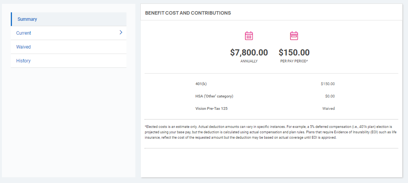This screenshot has height=183, width=408.
Task: Click the Benefit Cost and Contributions heading
Action: (188, 13)
